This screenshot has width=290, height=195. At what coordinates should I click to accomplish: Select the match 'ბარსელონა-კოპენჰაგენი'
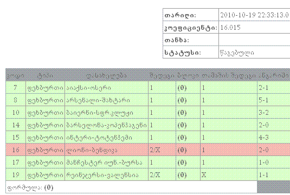(107, 125)
